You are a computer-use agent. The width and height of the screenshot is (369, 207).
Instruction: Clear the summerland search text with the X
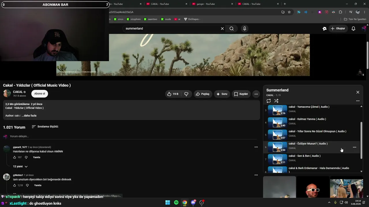click(x=222, y=28)
